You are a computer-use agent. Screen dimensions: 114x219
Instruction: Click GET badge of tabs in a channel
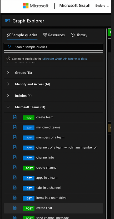pyautogui.click(x=29, y=188)
